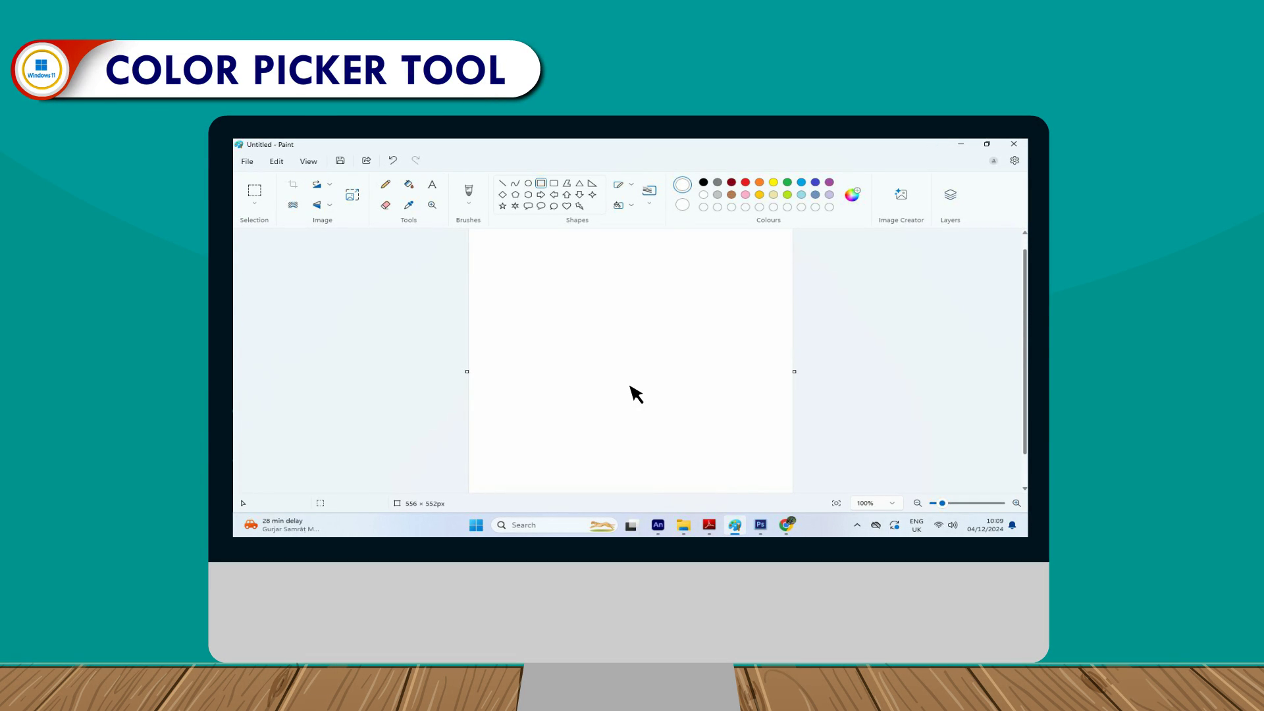Image resolution: width=1264 pixels, height=711 pixels.
Task: Toggle the Layers panel
Action: tap(950, 195)
